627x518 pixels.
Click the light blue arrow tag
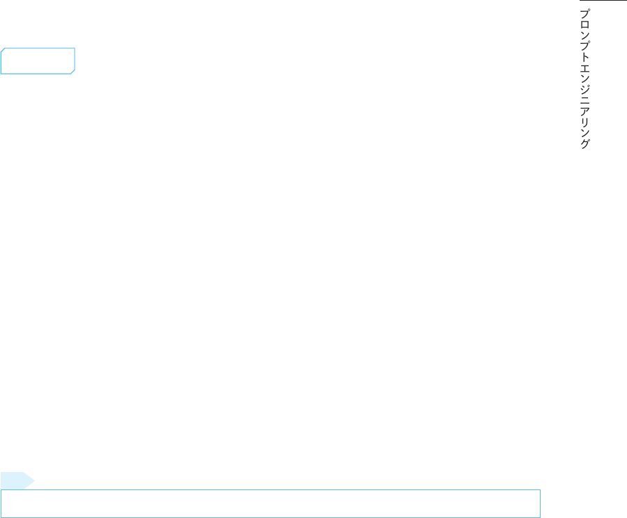pos(17,480)
